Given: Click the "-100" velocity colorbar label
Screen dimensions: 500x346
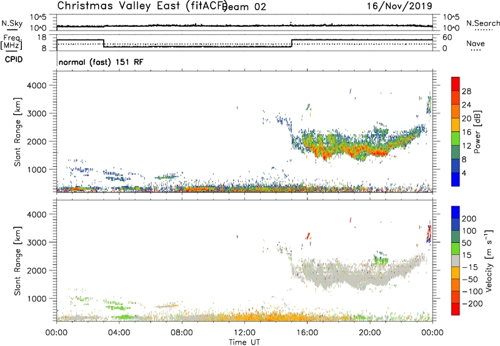Looking at the screenshot, I should point(472,292).
